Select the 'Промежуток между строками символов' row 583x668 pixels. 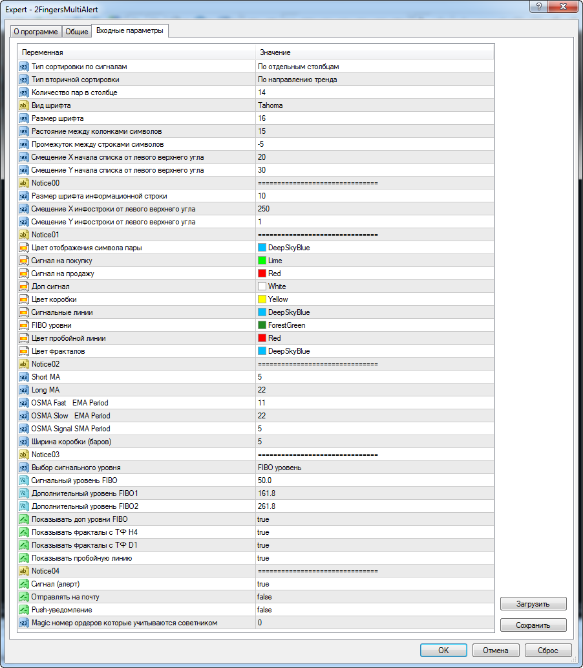(x=255, y=144)
